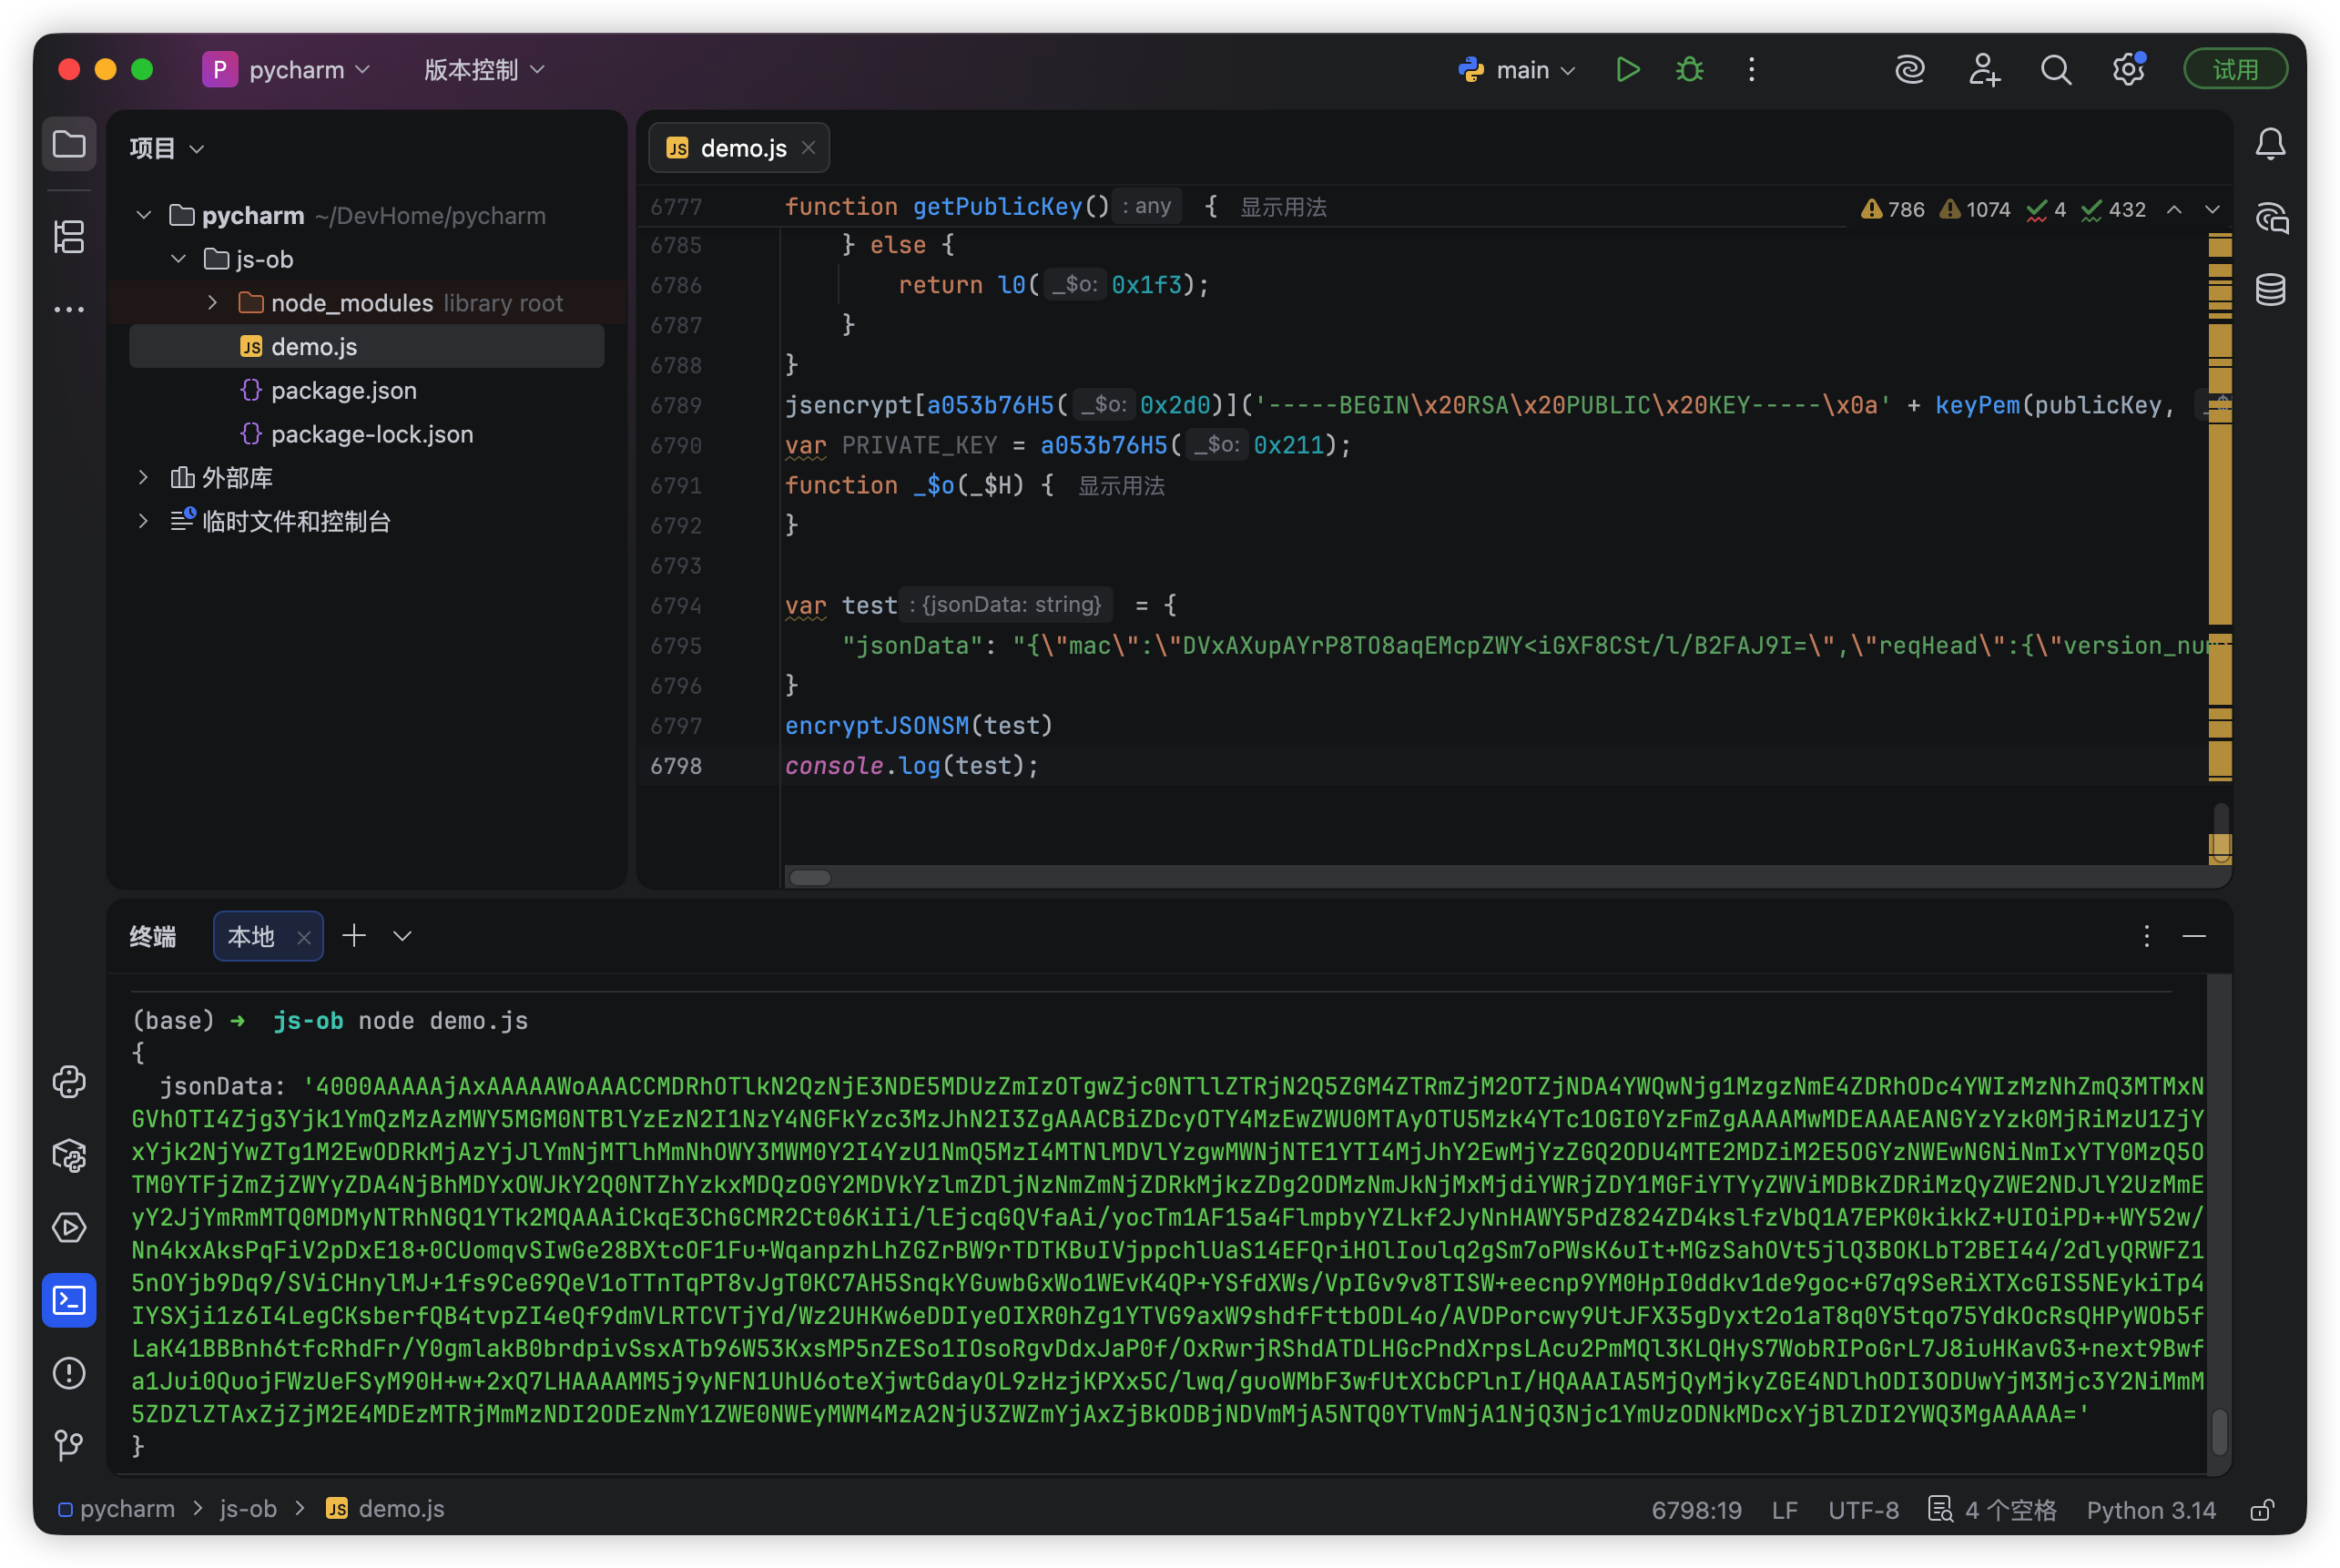Click the editor horizontal scrollbar thumb
The height and width of the screenshot is (1568, 2340).
tap(810, 878)
